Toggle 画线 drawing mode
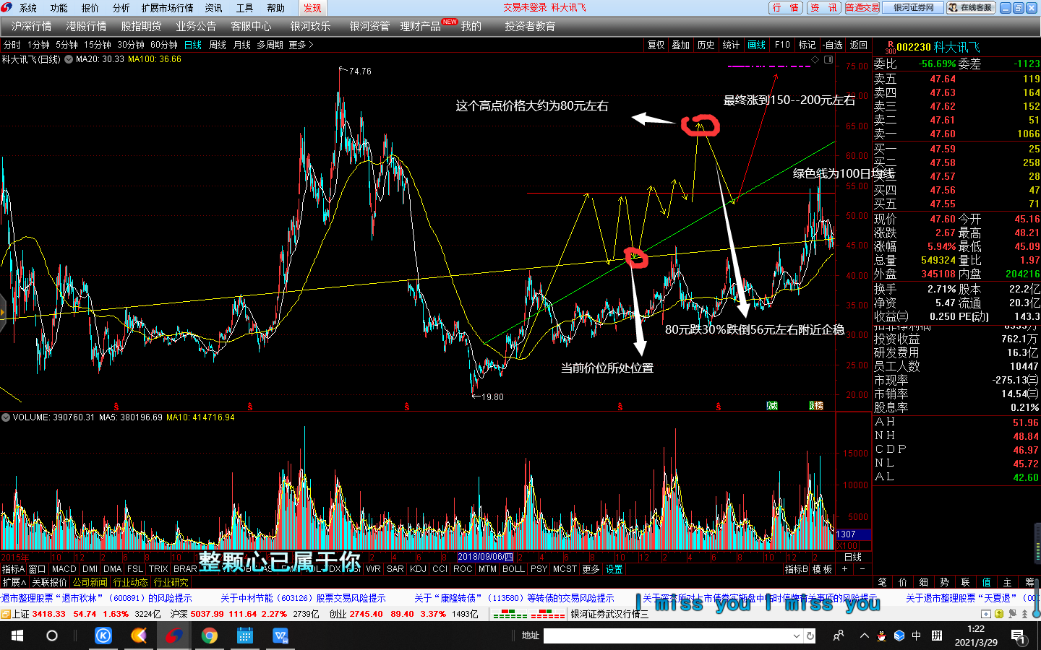1041x650 pixels. [756, 45]
